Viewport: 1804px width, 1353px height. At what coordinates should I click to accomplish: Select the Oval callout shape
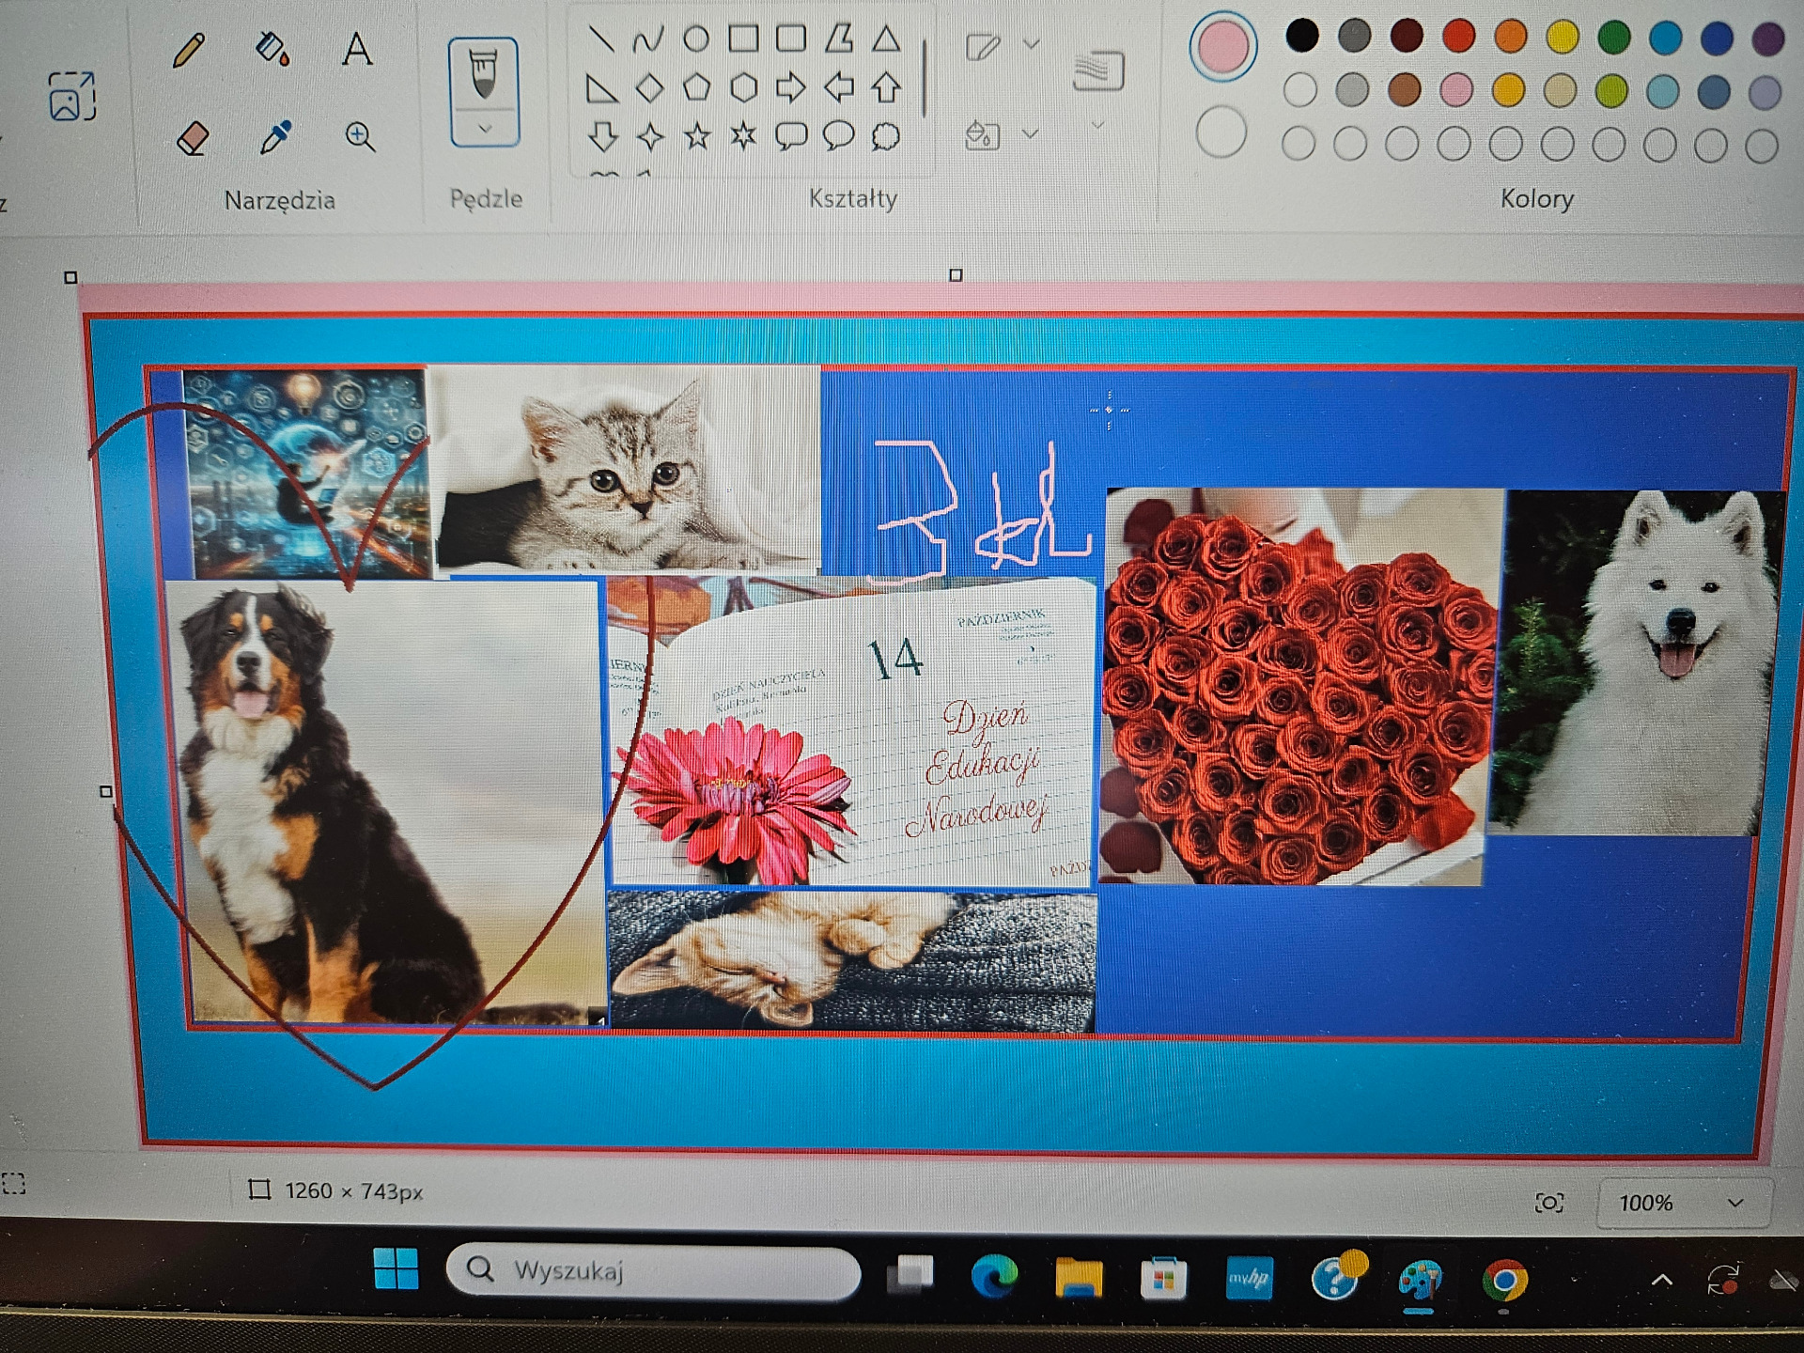pyautogui.click(x=838, y=136)
